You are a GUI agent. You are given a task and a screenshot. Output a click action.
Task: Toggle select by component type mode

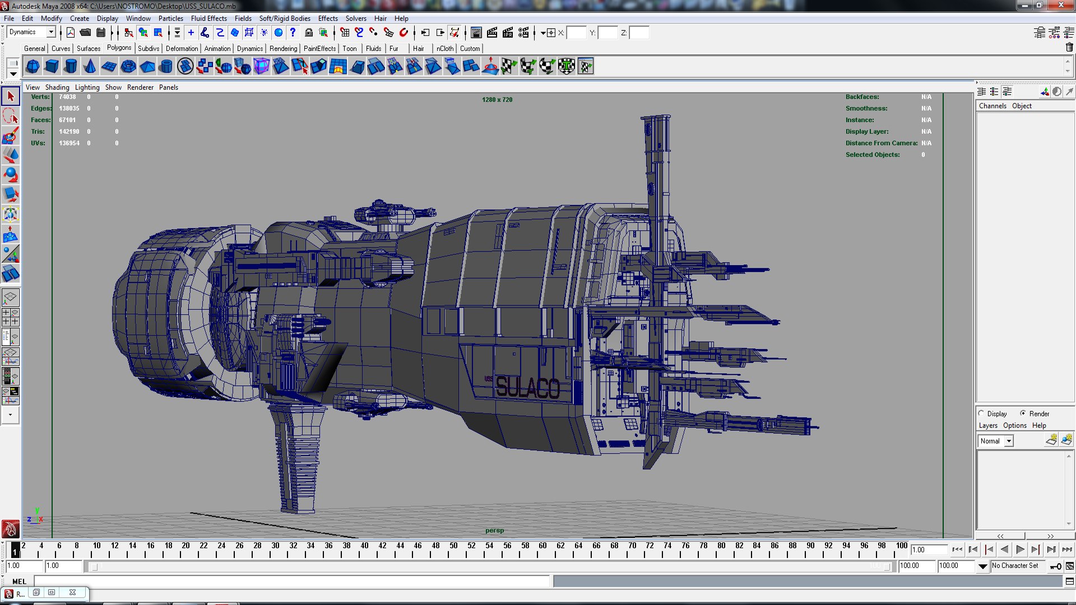point(159,32)
